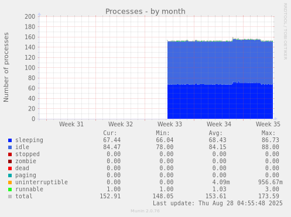Click the 'Week 35' axis label
Screen dimensions: 291x217
point(268,124)
